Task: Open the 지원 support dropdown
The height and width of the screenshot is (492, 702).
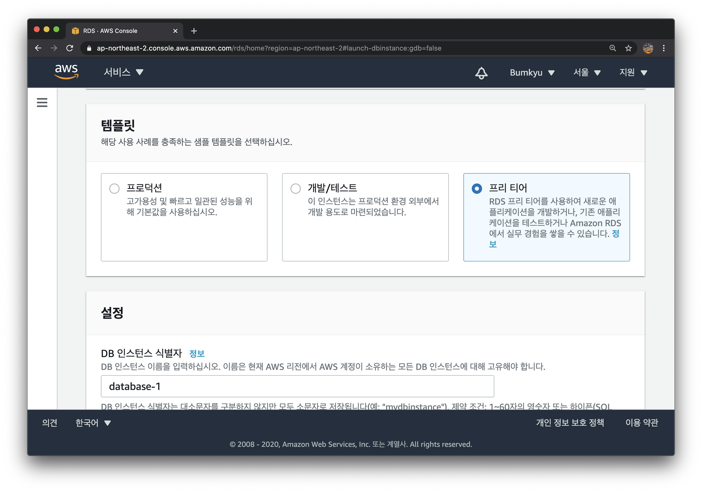Action: pyautogui.click(x=633, y=73)
